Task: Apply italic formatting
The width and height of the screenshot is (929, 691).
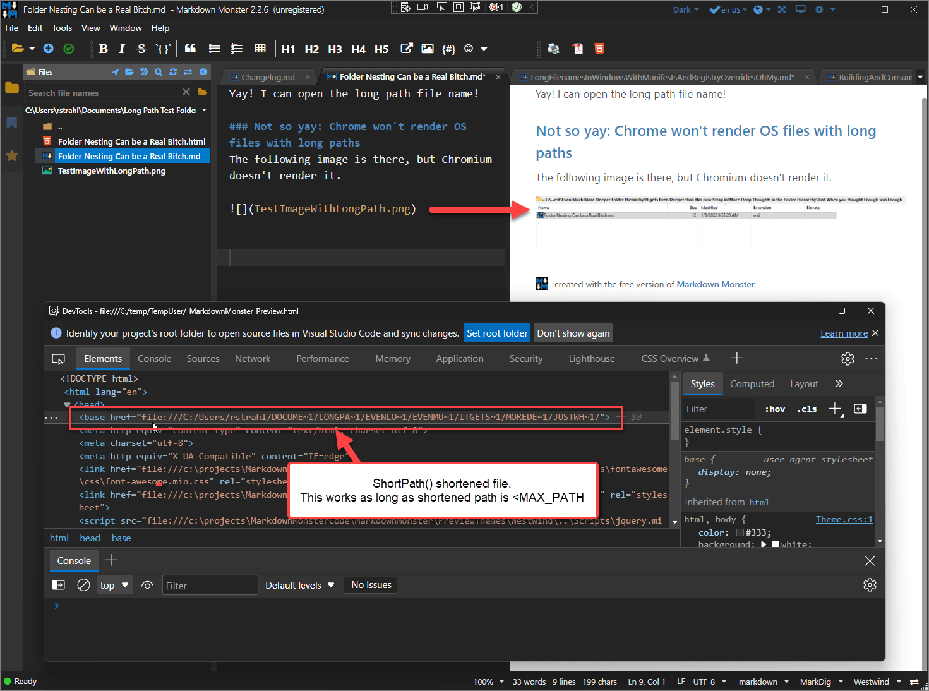Action: tap(122, 49)
